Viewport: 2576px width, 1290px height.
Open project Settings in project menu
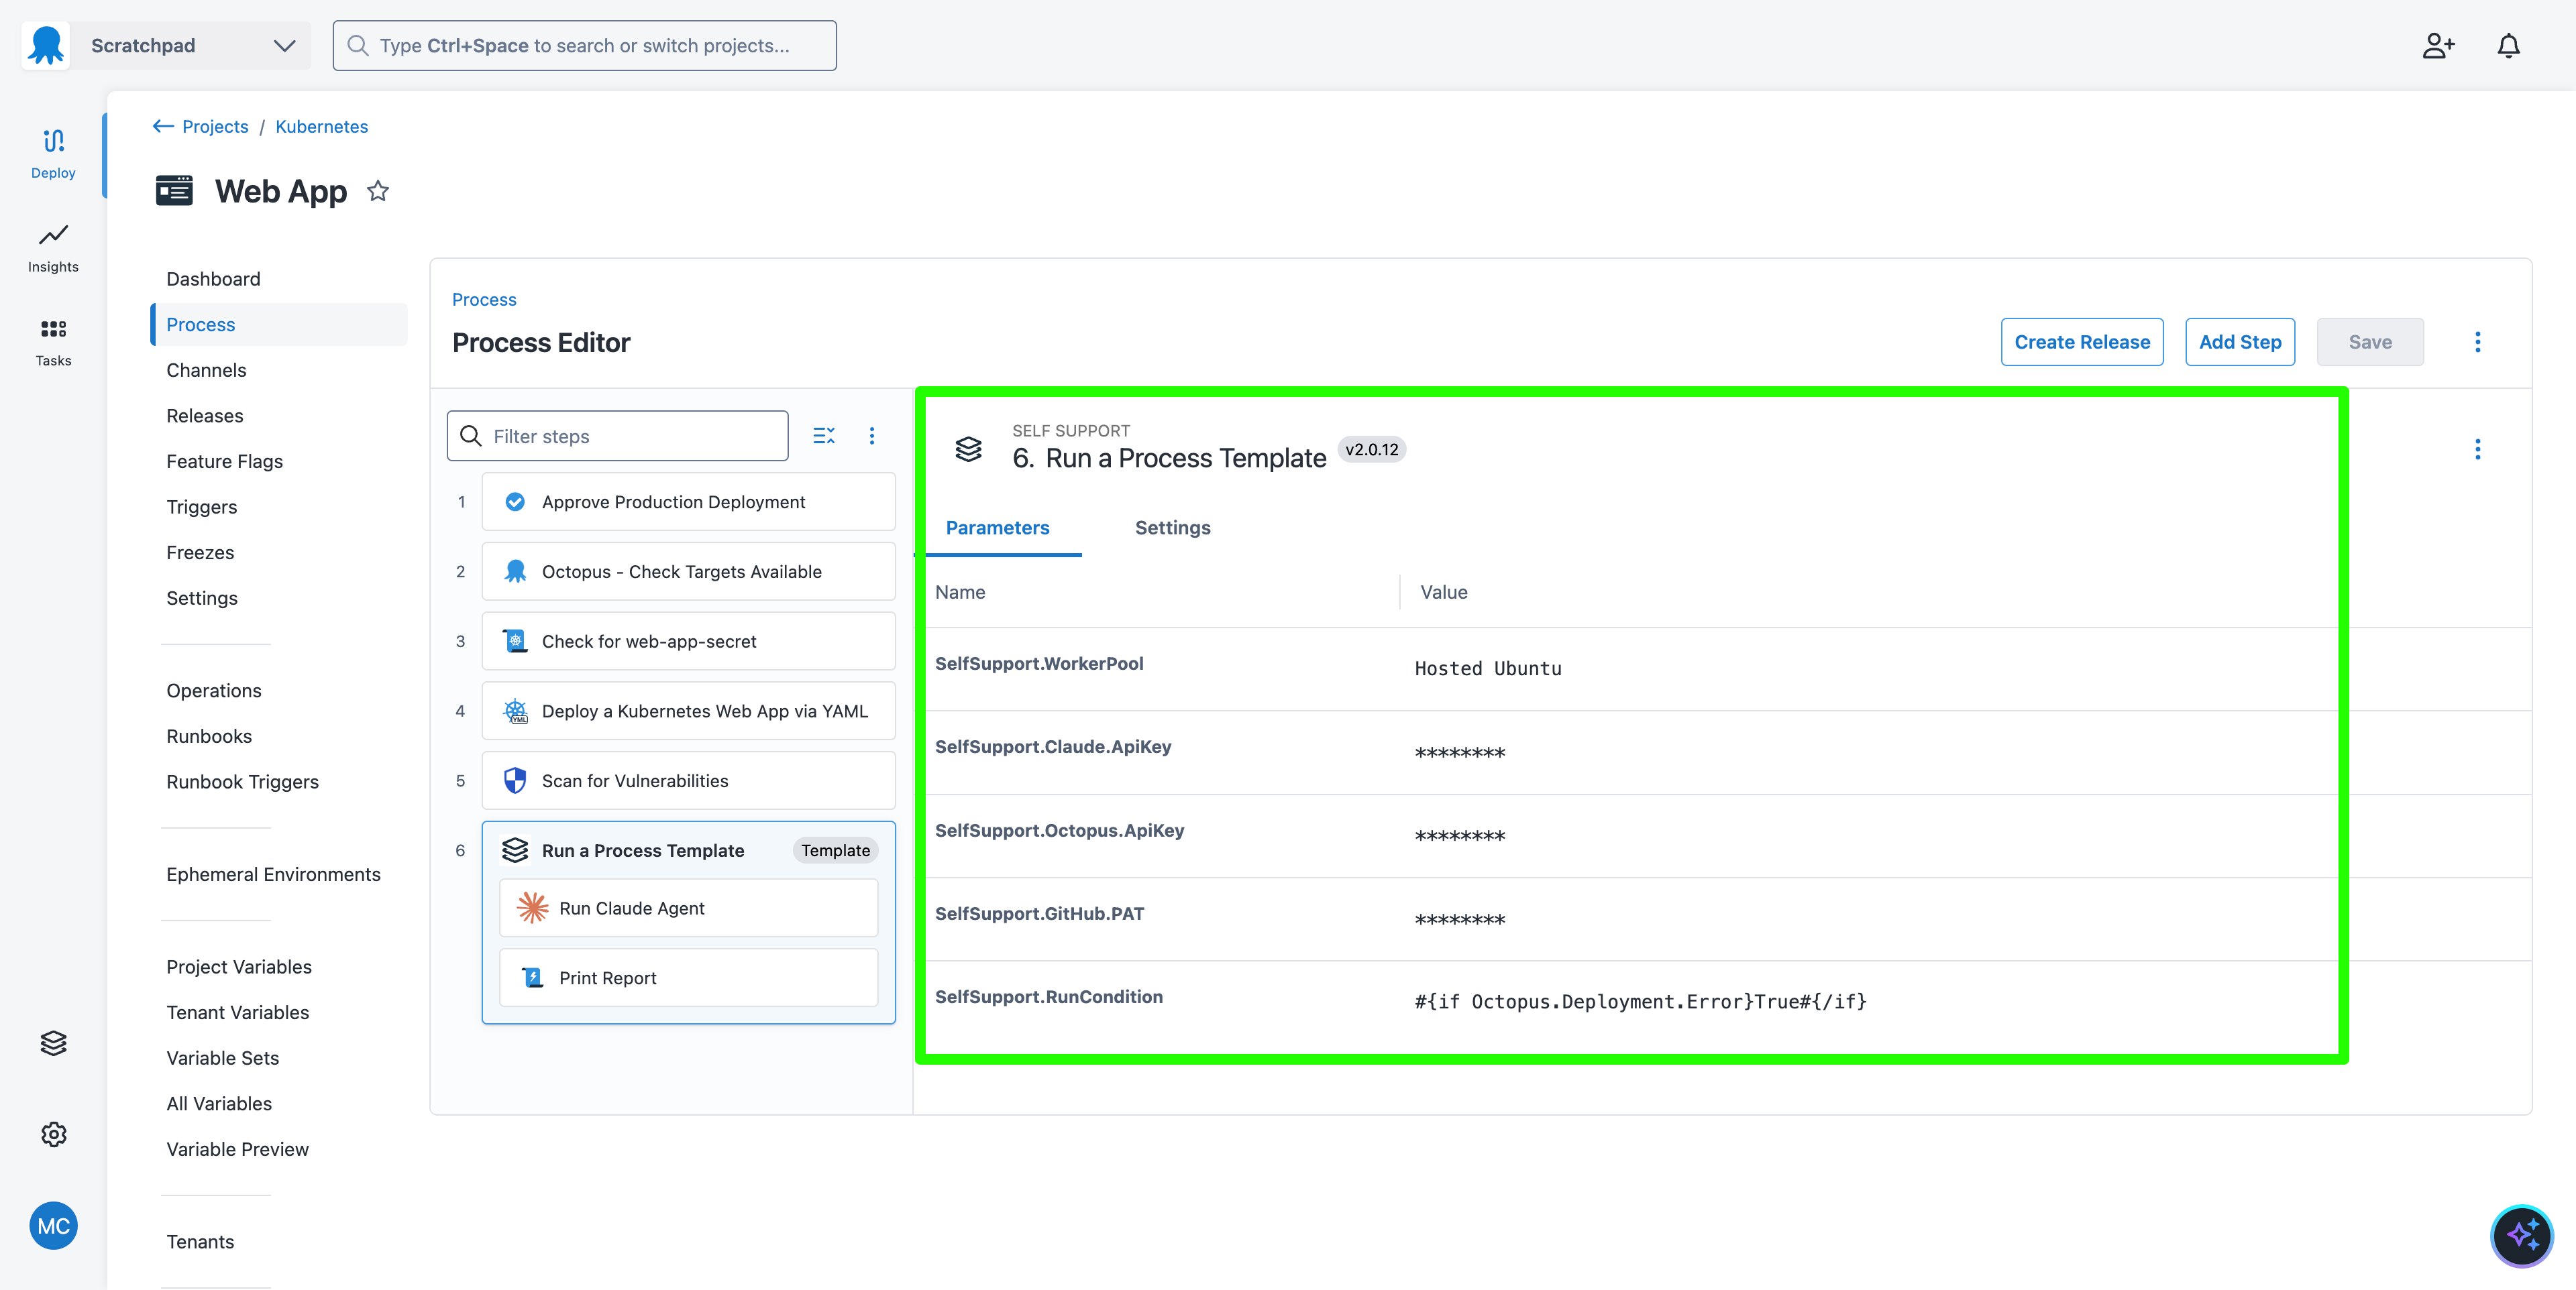(202, 599)
